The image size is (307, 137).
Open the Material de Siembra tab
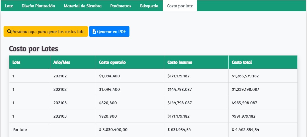82,6
